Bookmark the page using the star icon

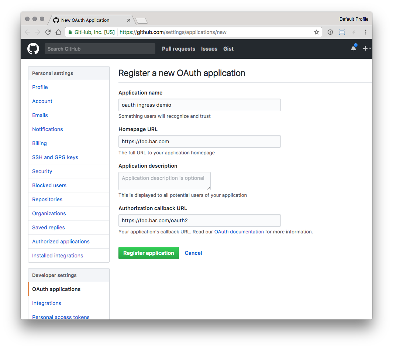coord(316,32)
